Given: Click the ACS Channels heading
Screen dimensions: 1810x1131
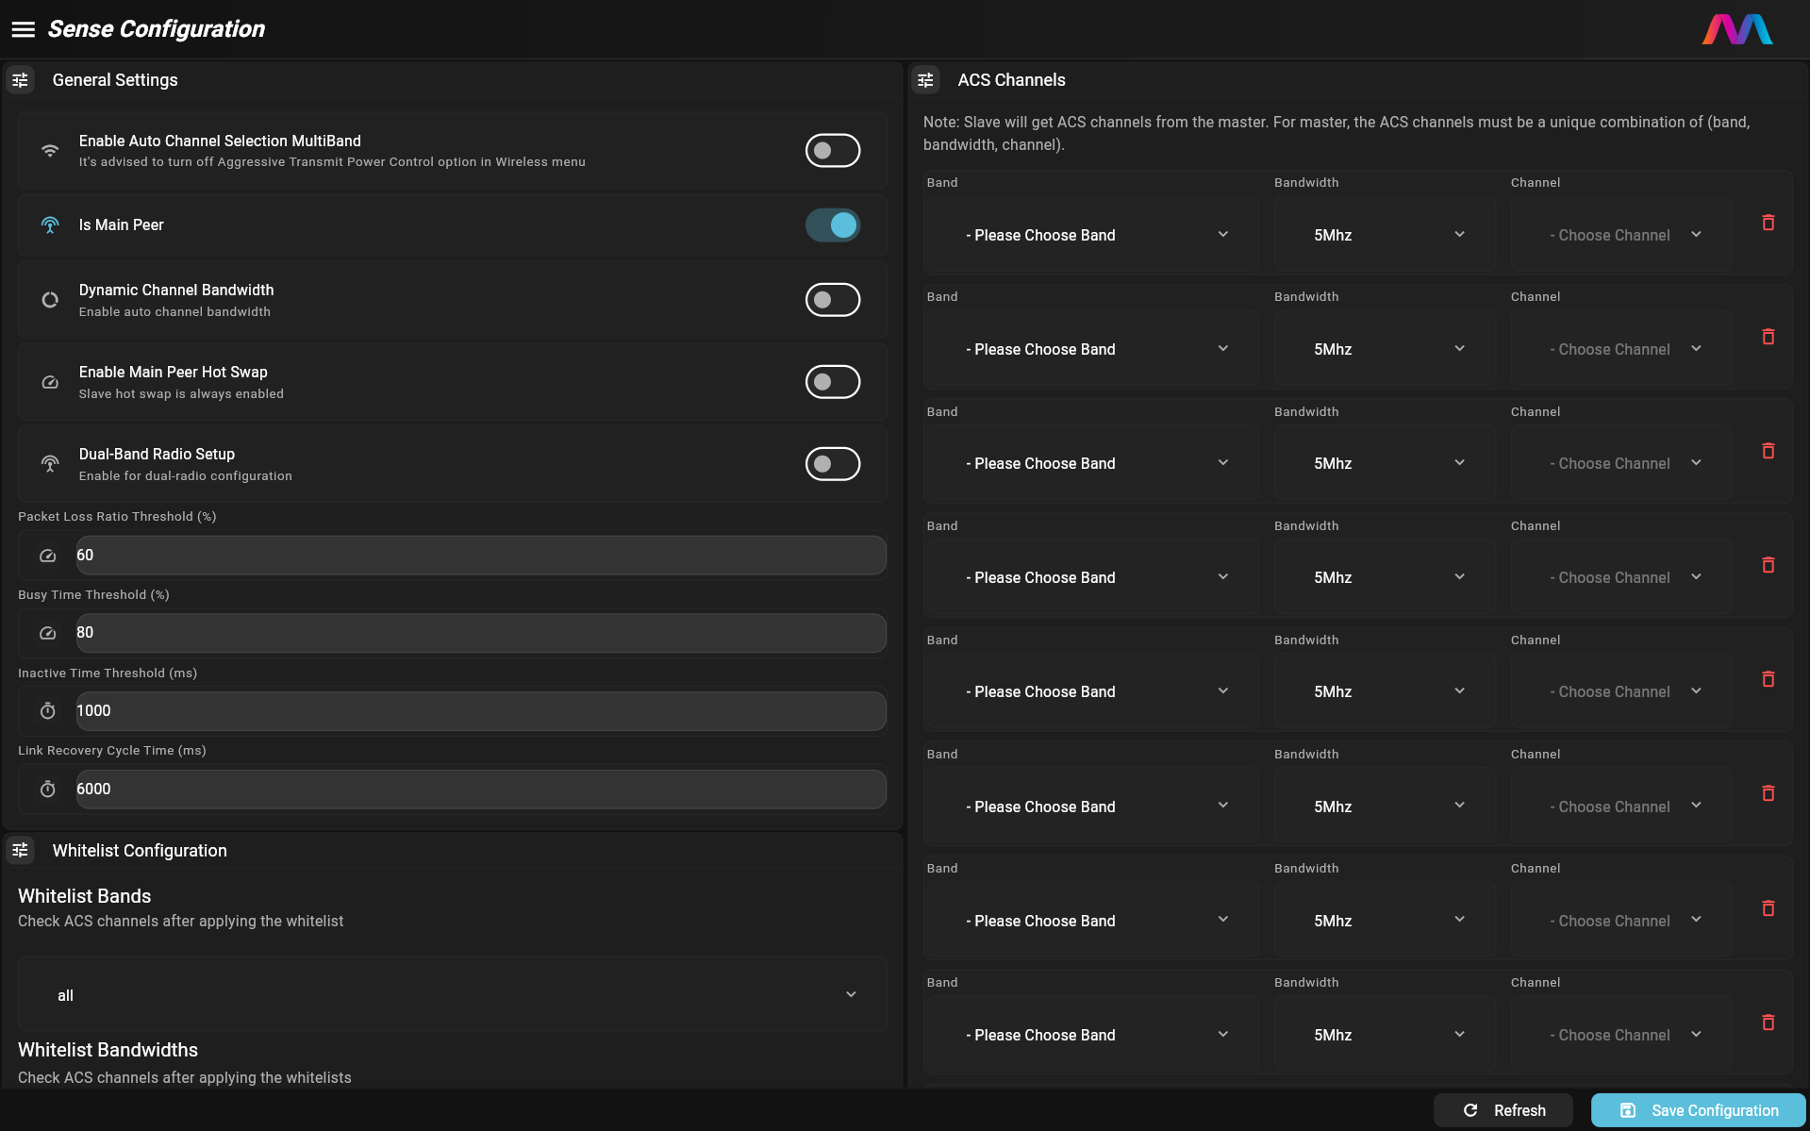Looking at the screenshot, I should (x=1011, y=80).
